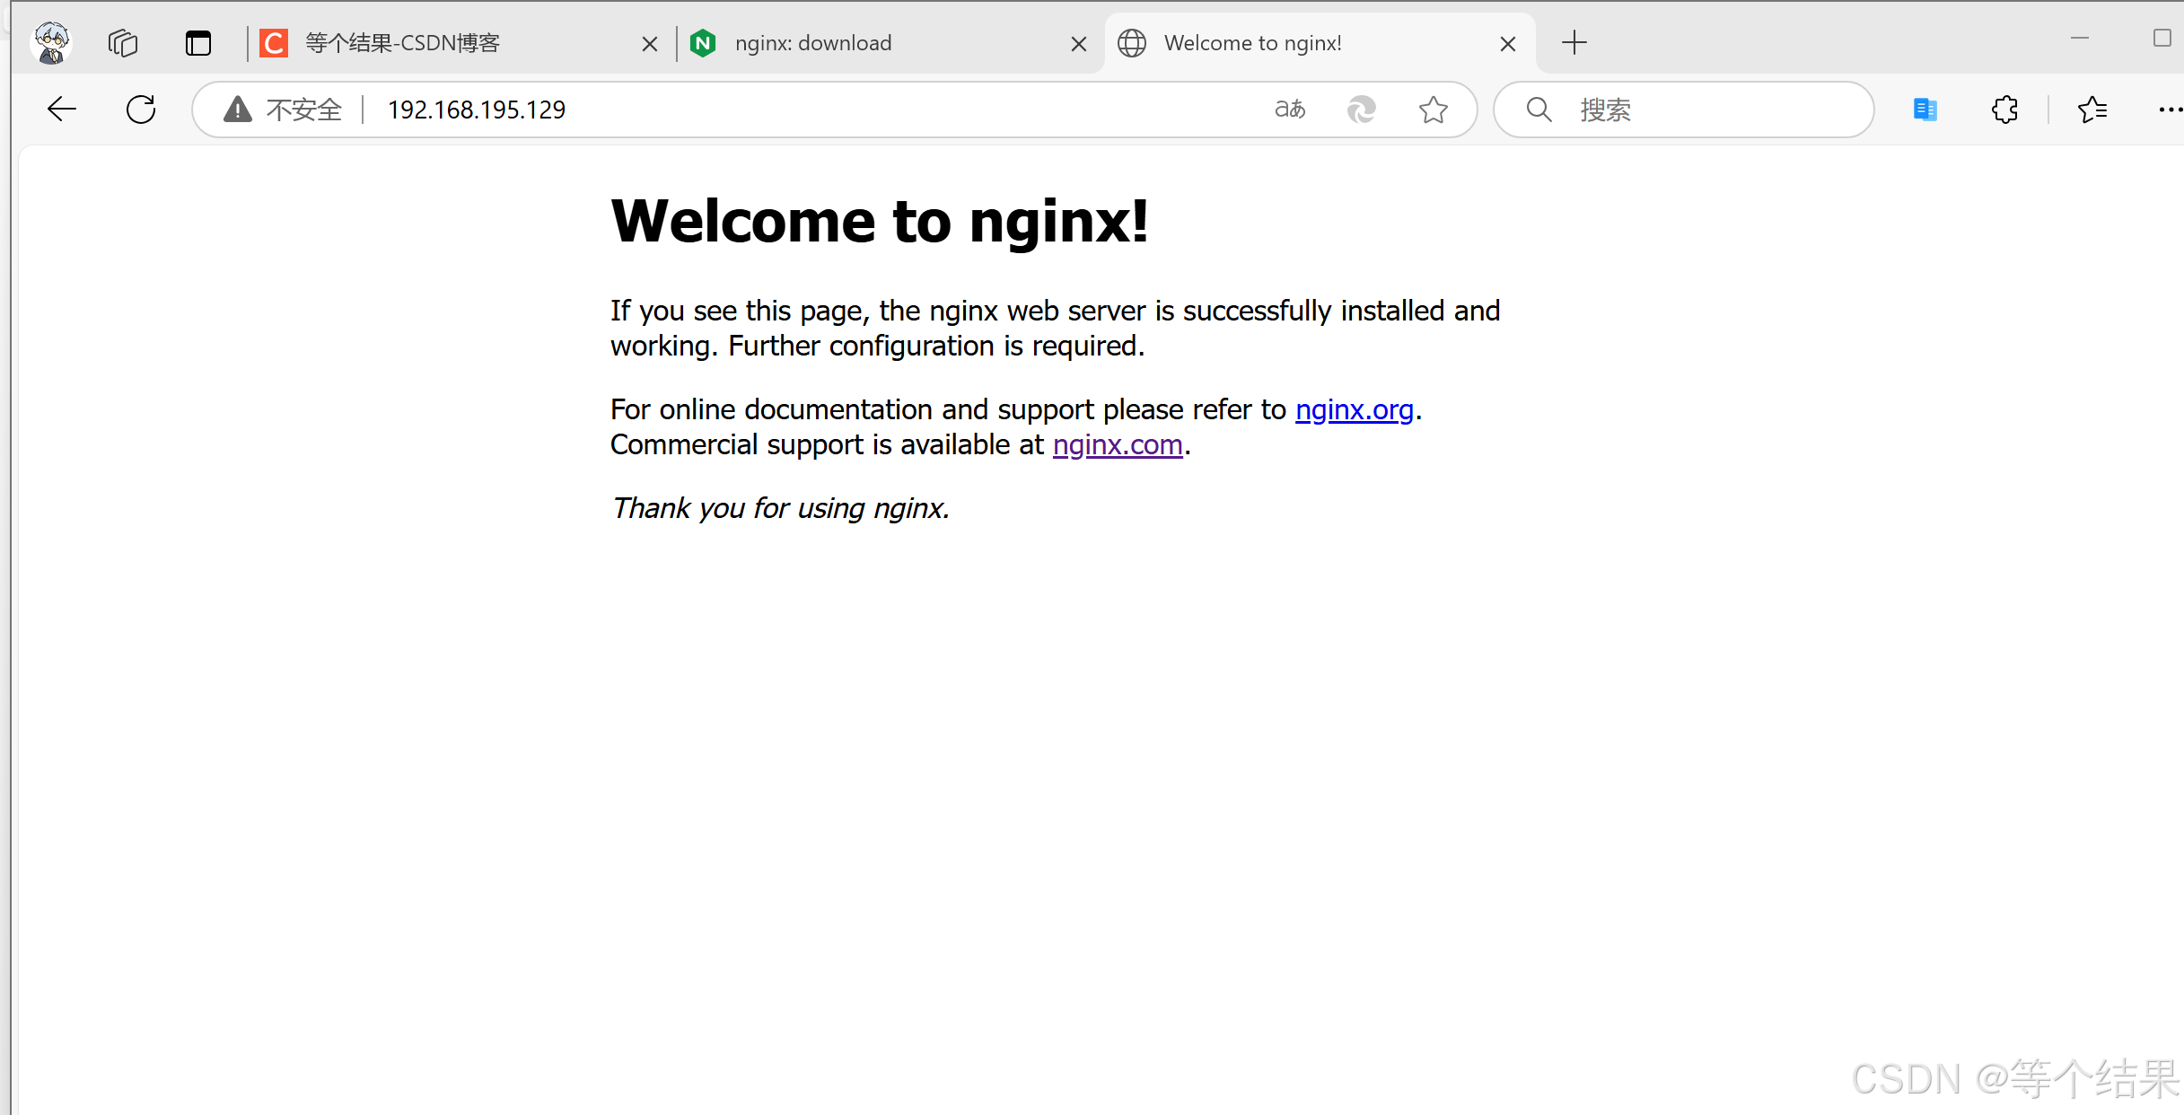Open the favorites list icon
The width and height of the screenshot is (2184, 1115).
point(2092,110)
